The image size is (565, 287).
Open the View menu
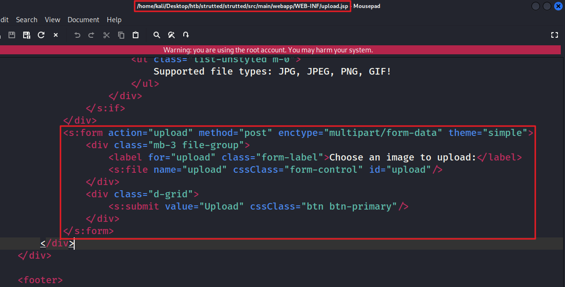(52, 20)
